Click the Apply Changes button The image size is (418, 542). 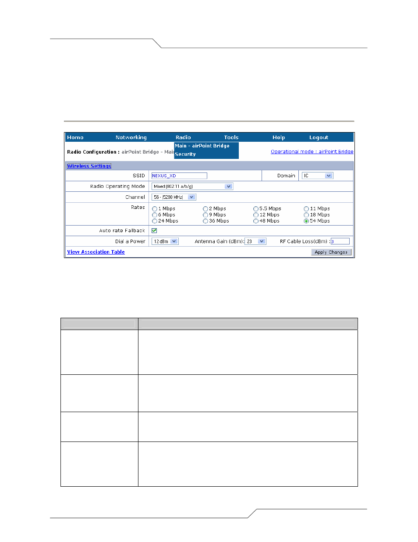click(331, 252)
